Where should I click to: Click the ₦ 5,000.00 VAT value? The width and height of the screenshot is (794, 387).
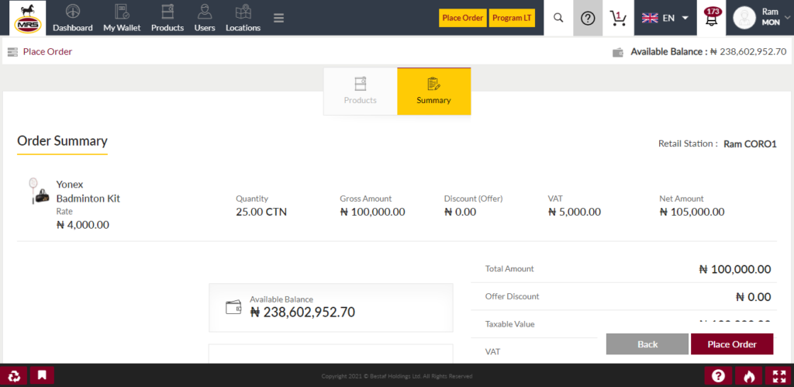pos(575,212)
